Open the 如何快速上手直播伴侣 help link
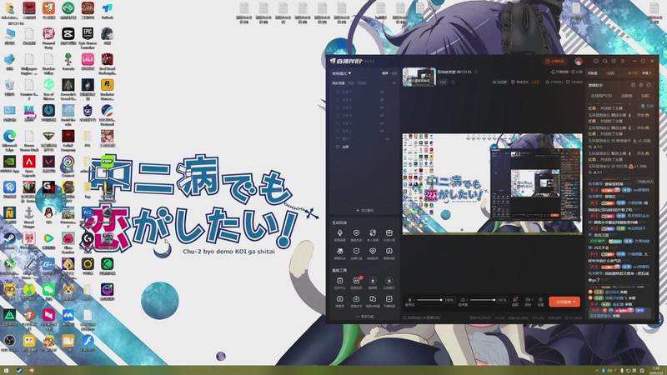This screenshot has height=375, width=667. [x=422, y=317]
